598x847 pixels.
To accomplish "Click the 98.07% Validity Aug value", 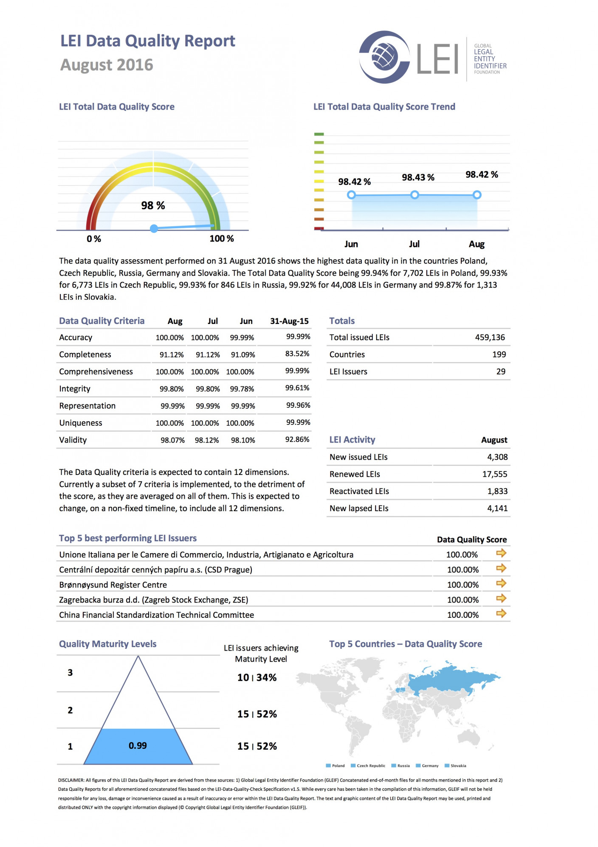I will coord(173,440).
